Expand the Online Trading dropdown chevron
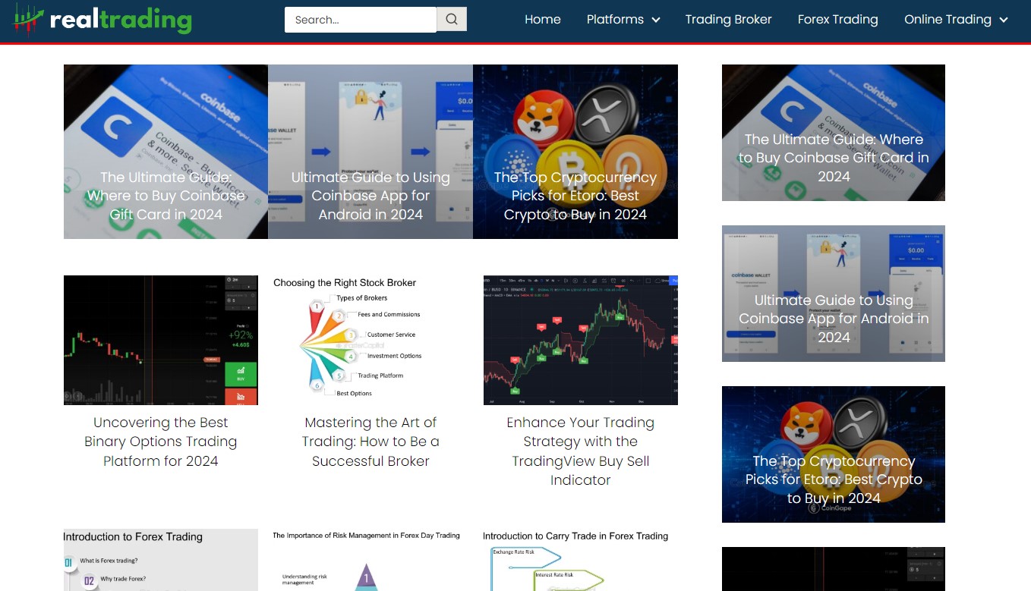 (x=1004, y=20)
